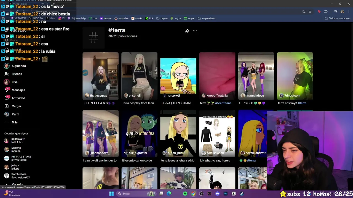Bookmark this page with the star icon
353x198 pixels.
point(310,12)
